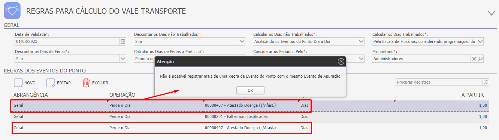Click magnifier icon beside Administradores field
499x140 pixels.
(480, 59)
